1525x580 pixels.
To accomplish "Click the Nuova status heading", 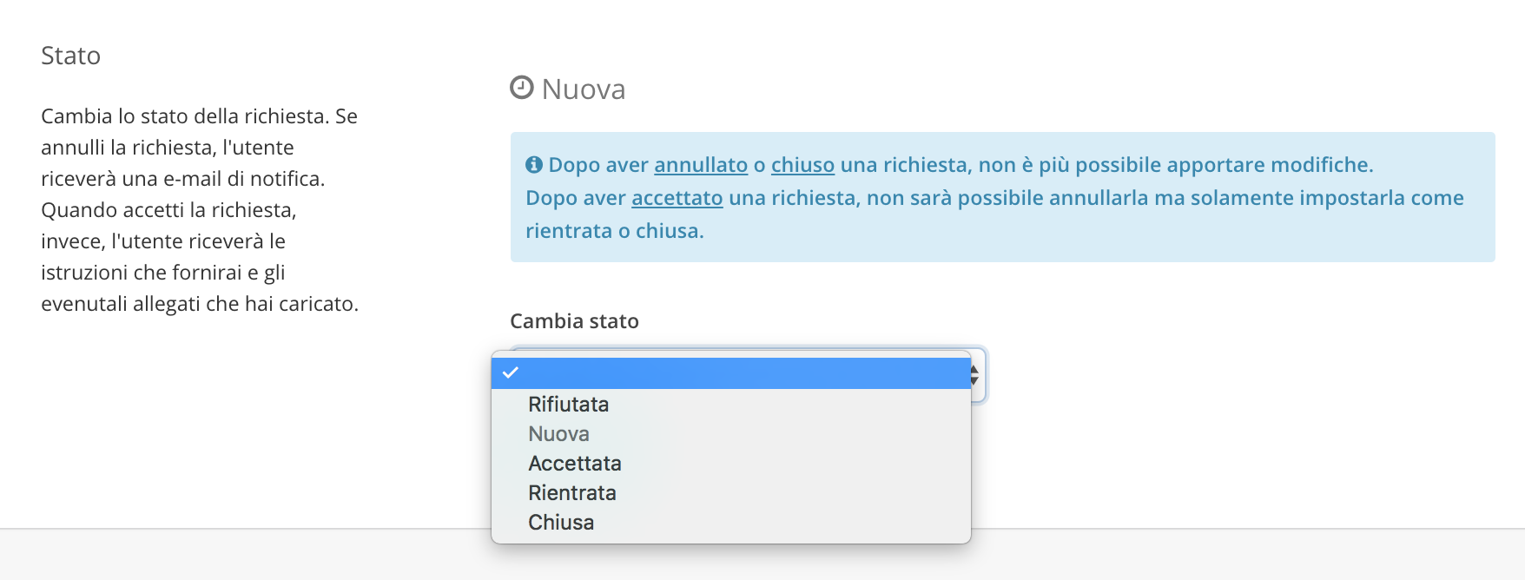I will 584,89.
